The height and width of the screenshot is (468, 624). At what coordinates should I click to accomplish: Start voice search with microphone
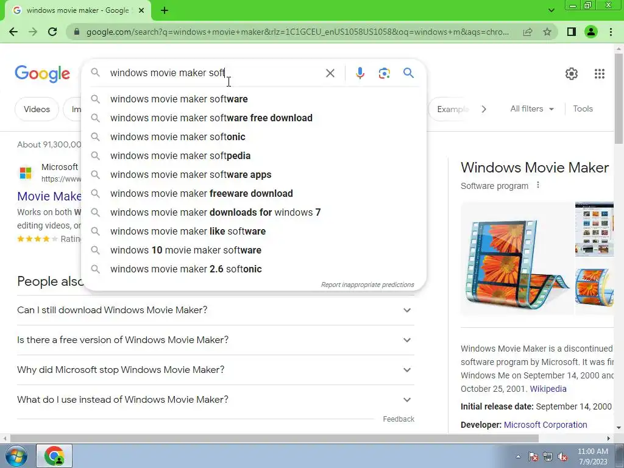pos(360,73)
